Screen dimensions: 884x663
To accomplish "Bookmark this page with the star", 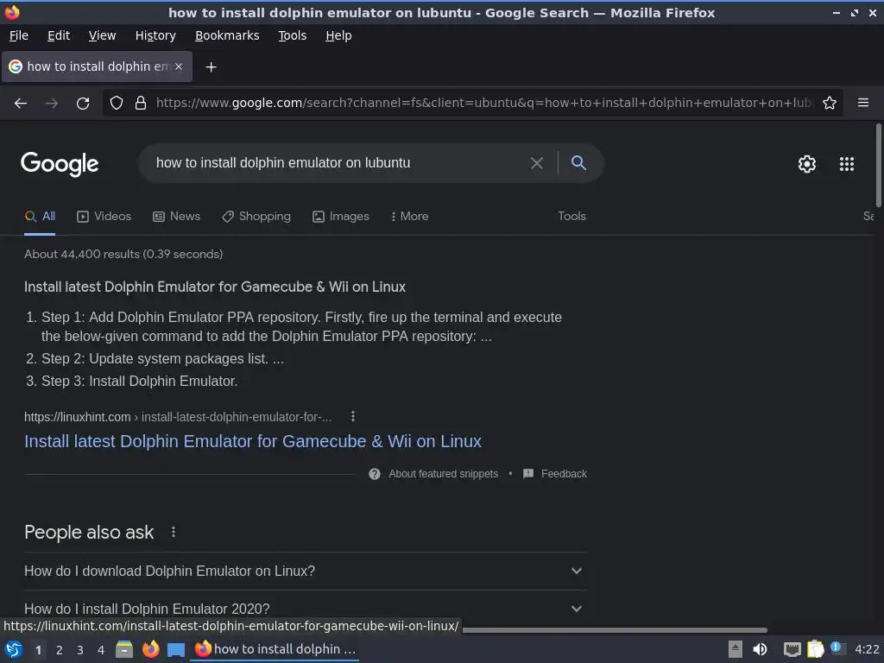I will tap(830, 103).
